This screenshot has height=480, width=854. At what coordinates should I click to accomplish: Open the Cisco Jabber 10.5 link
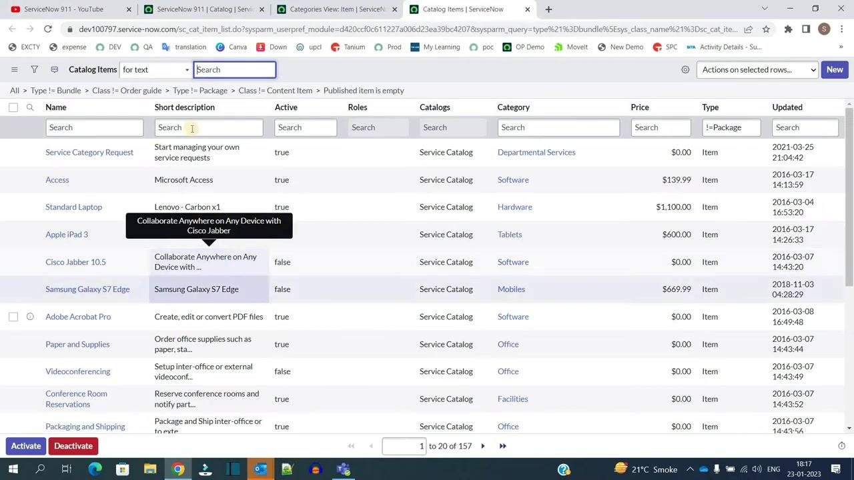tap(75, 262)
